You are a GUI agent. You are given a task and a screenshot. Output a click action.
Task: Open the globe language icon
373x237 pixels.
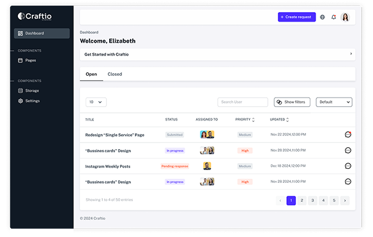(x=323, y=17)
